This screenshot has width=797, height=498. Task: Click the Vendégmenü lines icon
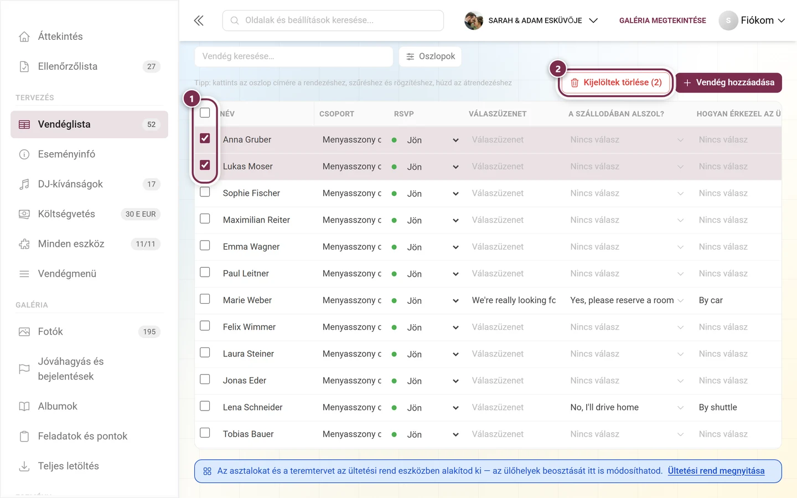pyautogui.click(x=24, y=274)
